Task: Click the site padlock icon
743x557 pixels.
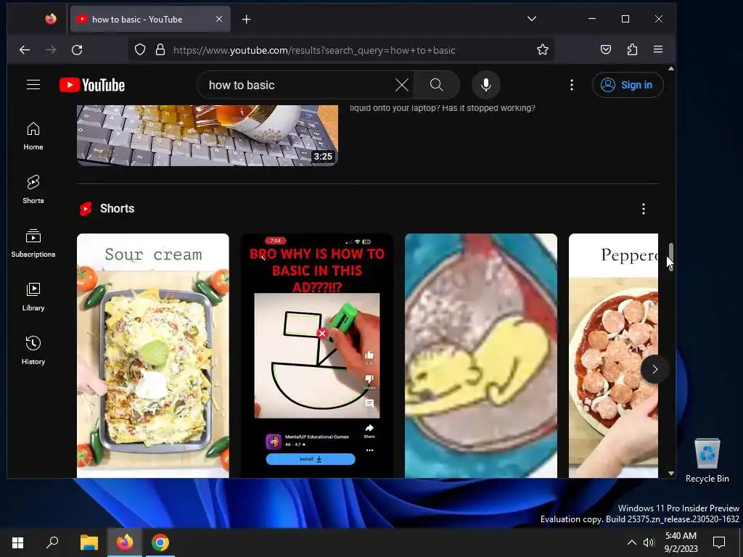Action: [160, 50]
